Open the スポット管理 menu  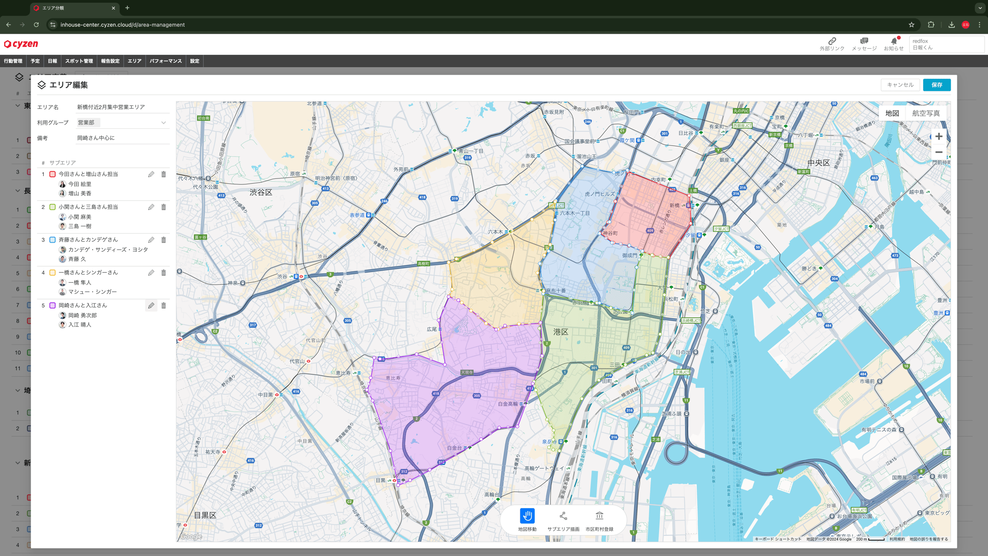(x=79, y=61)
